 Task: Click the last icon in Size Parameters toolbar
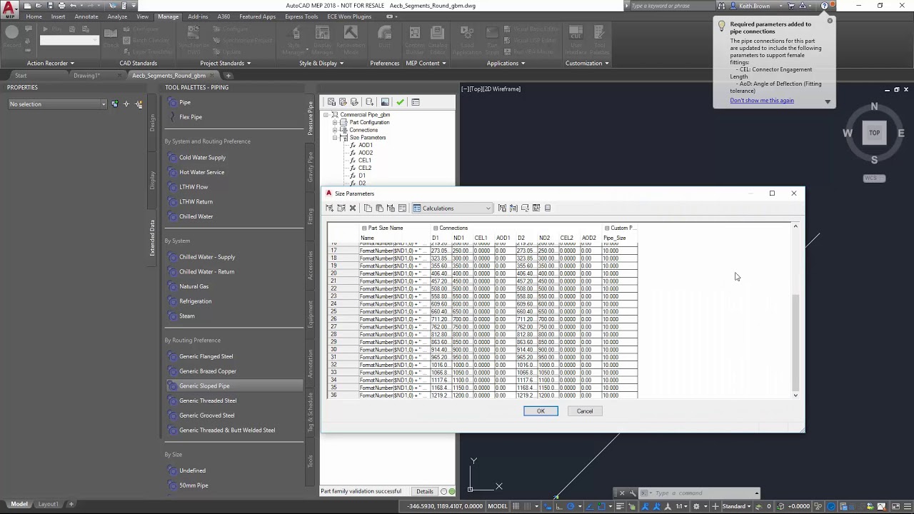click(x=548, y=208)
